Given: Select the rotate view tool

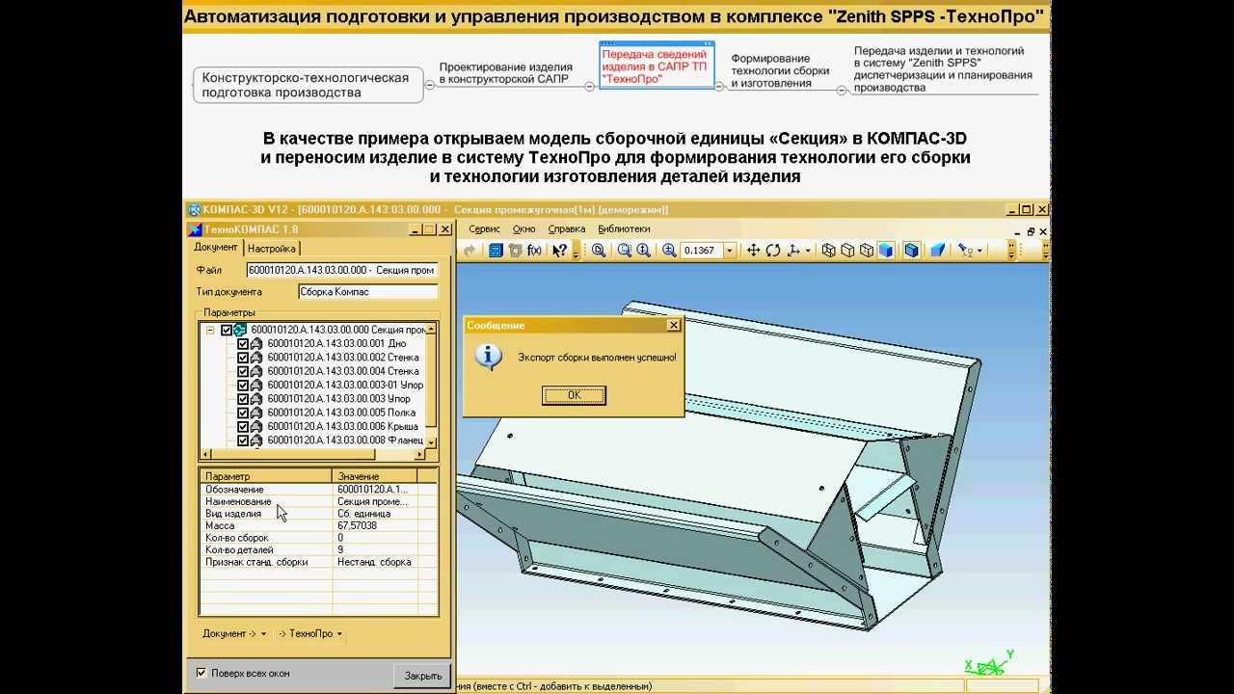Looking at the screenshot, I should (773, 251).
